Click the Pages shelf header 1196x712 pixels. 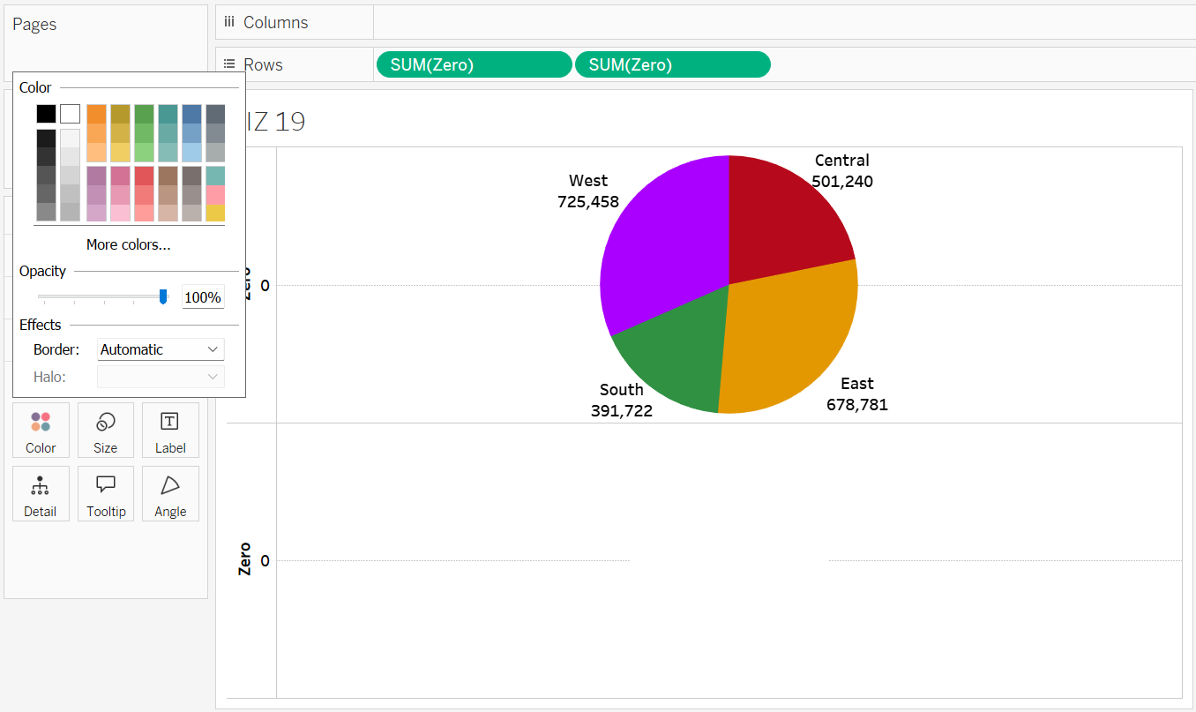[34, 24]
